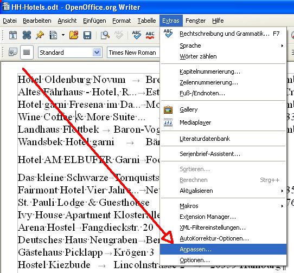
Task: Click text 'Wandsbek Hotel garni'
Action: click(66, 142)
